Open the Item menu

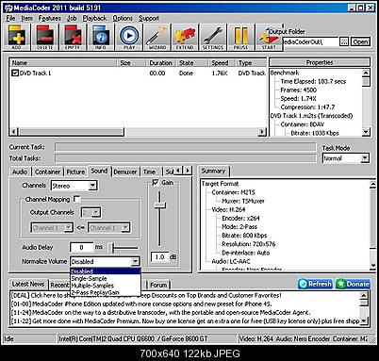tap(27, 19)
